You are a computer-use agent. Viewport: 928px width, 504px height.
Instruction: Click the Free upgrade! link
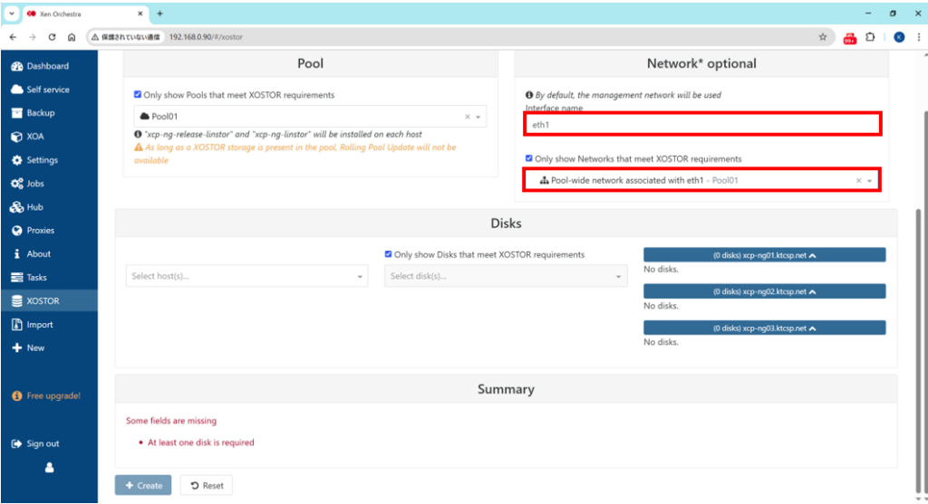pyautogui.click(x=52, y=396)
